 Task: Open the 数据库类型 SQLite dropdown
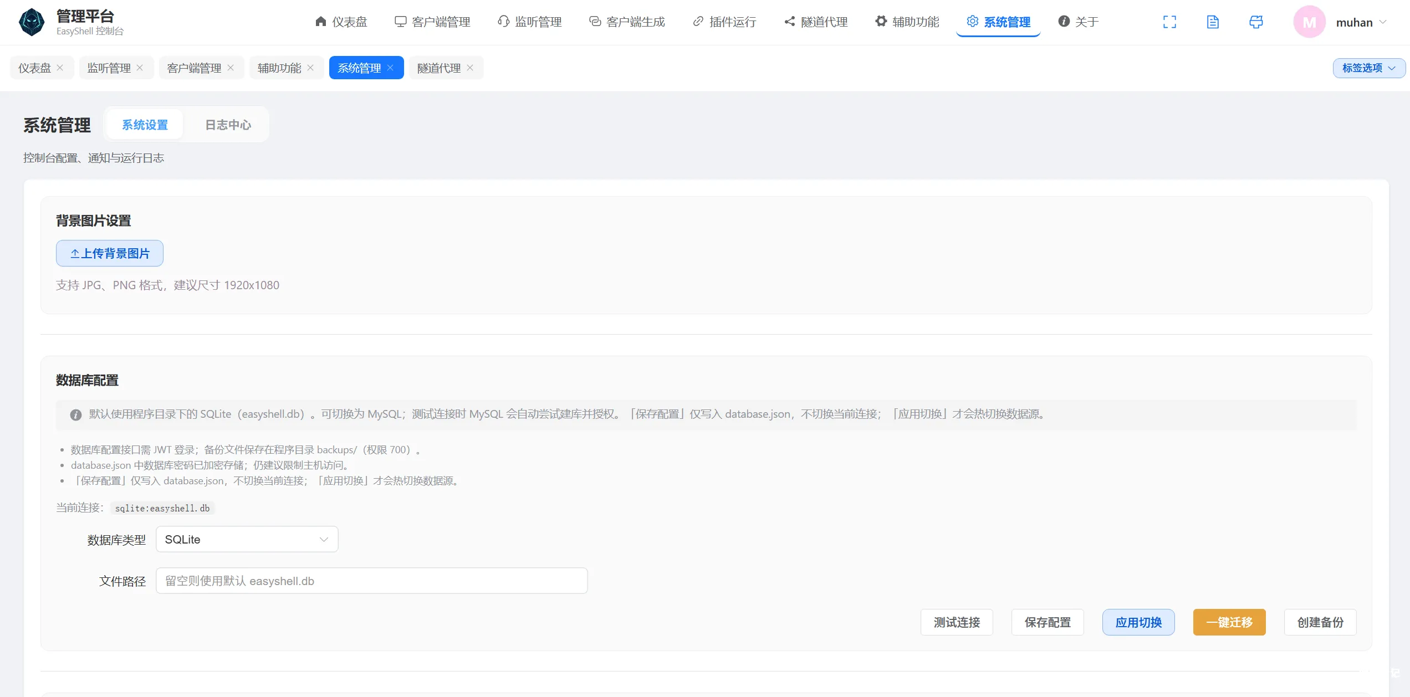[247, 539]
